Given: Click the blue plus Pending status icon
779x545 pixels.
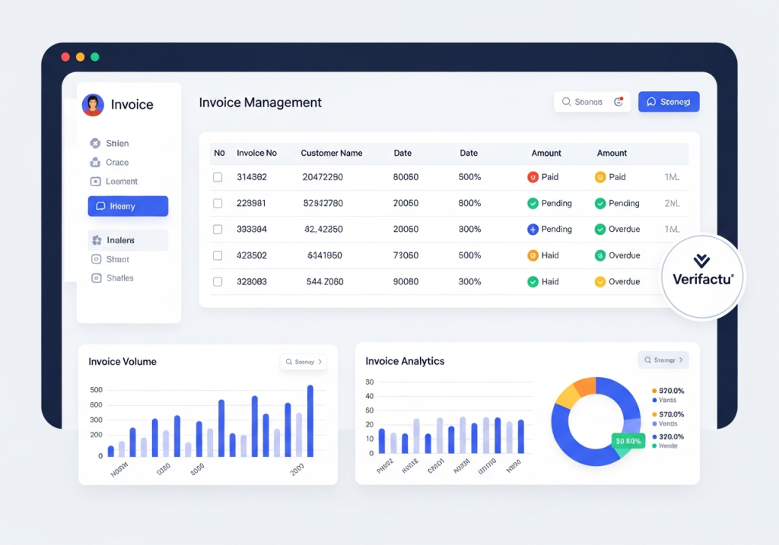Looking at the screenshot, I should pyautogui.click(x=533, y=229).
